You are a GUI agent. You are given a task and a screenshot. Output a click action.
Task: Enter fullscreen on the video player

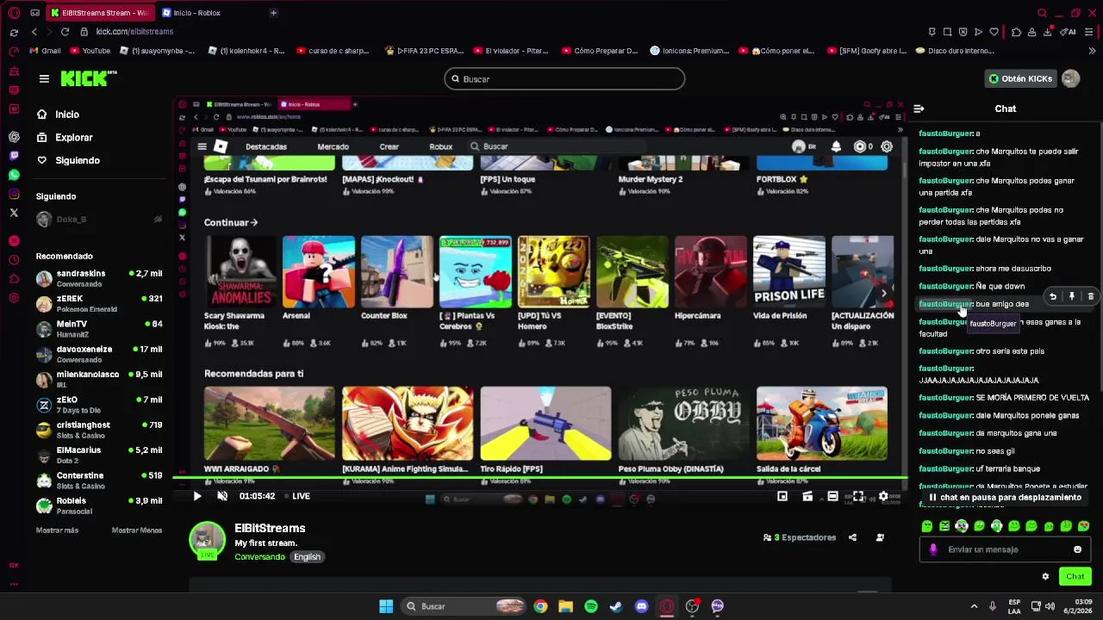coord(858,497)
